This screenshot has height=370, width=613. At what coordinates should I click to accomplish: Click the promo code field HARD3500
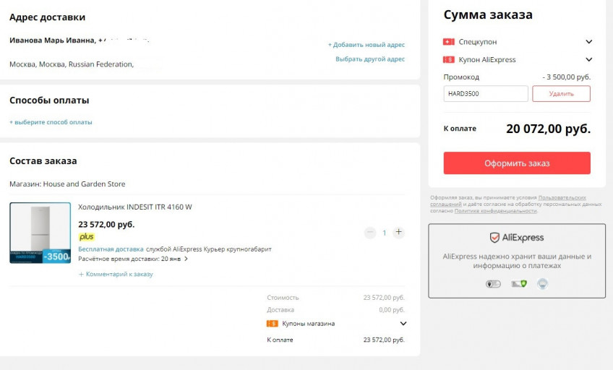pyautogui.click(x=486, y=94)
